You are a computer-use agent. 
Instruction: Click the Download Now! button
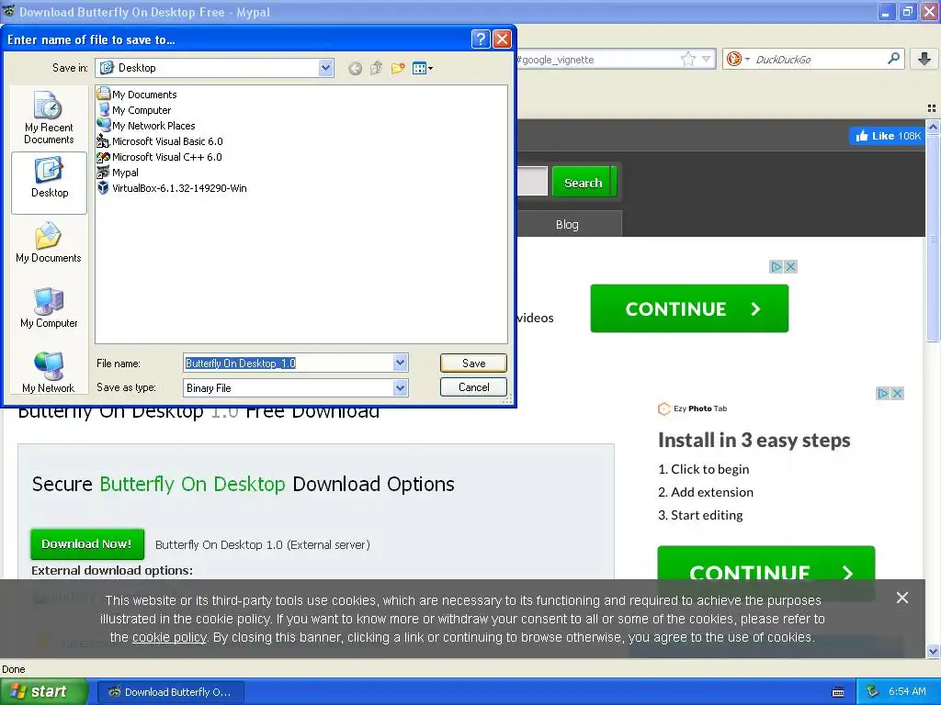point(87,543)
